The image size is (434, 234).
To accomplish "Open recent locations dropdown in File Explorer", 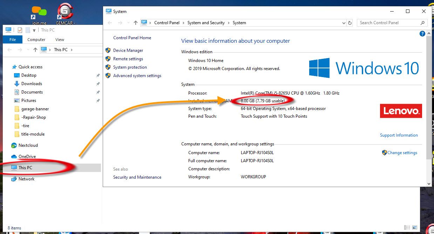I will pos(27,50).
